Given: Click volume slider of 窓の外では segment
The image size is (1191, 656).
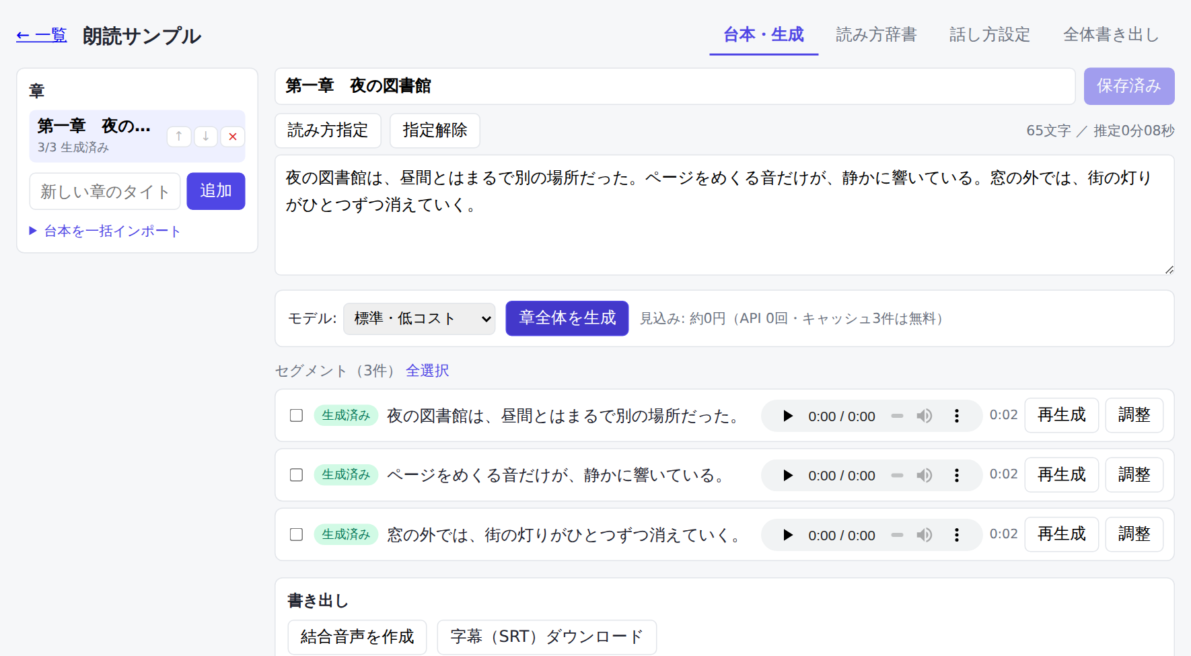Looking at the screenshot, I should tap(897, 535).
